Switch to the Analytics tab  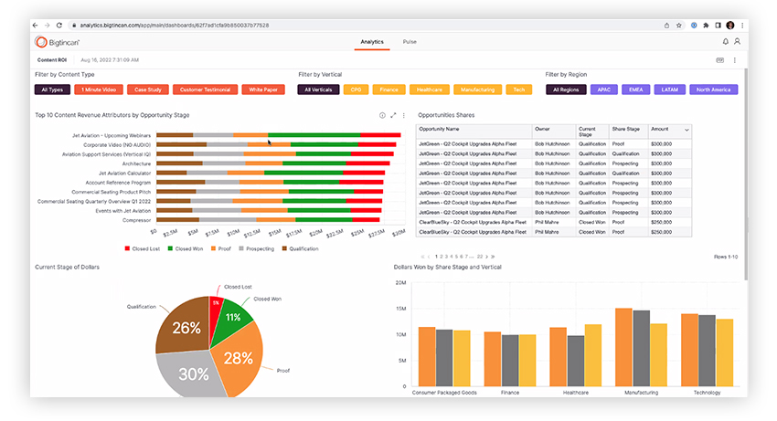click(x=372, y=42)
